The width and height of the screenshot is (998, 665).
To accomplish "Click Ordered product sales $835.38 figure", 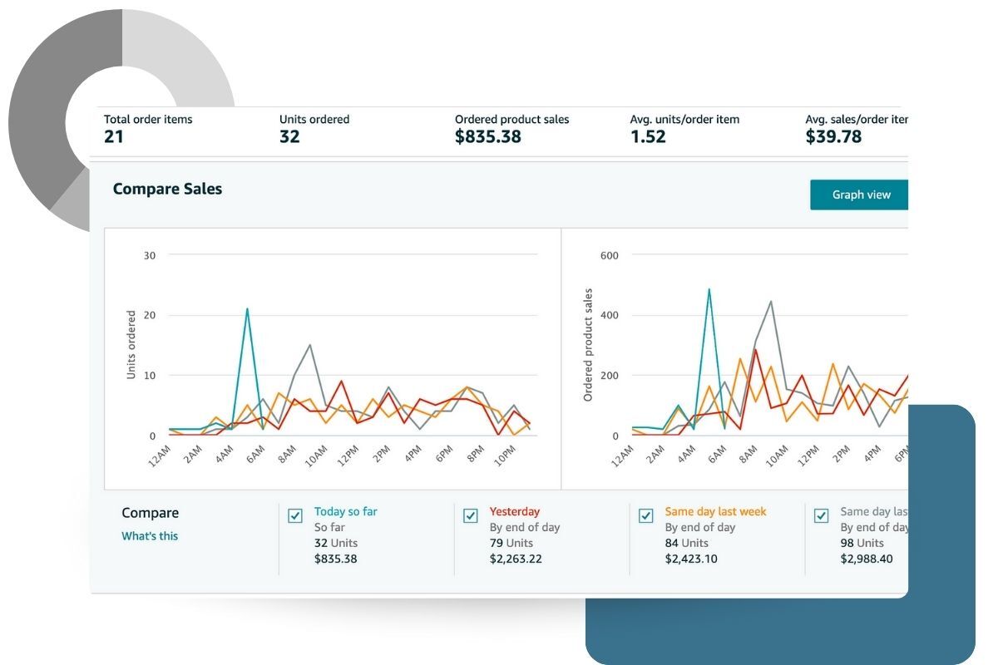I will (488, 137).
